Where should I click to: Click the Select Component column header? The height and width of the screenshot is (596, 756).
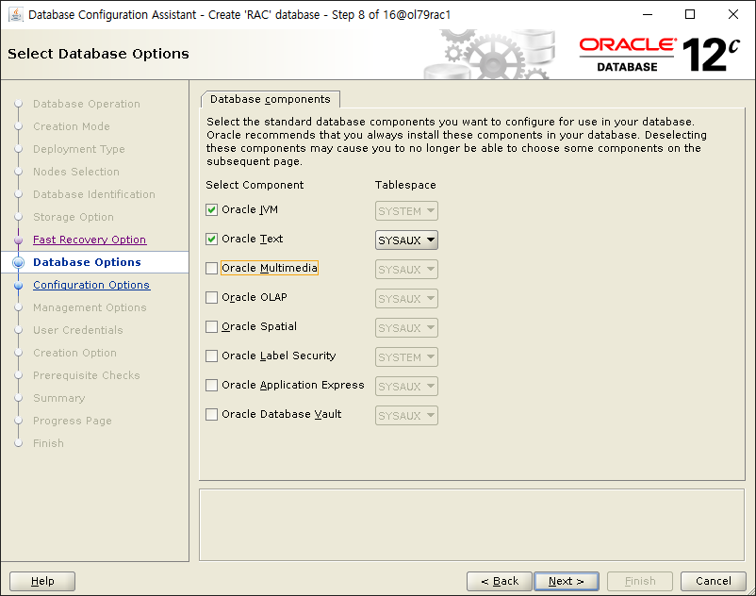(x=255, y=185)
